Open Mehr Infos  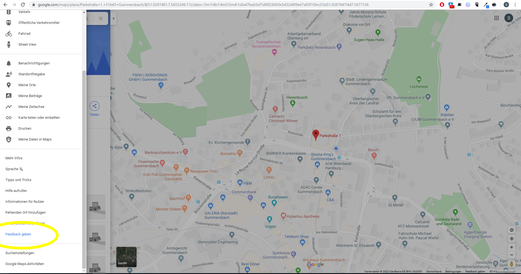pos(14,158)
